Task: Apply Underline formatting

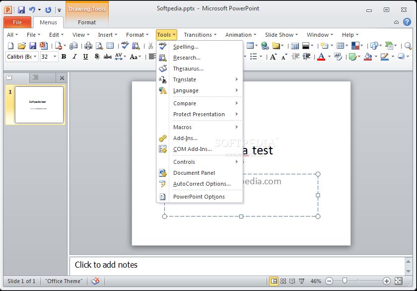Action: tap(85, 57)
